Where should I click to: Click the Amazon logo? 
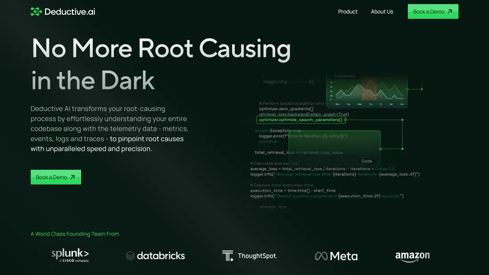pyautogui.click(x=412, y=256)
